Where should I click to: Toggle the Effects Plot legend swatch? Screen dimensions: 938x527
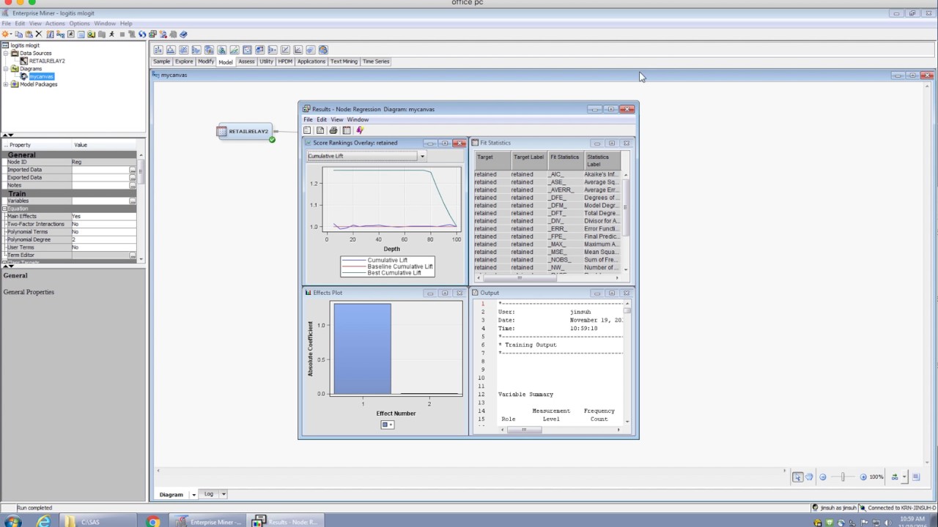click(x=388, y=425)
